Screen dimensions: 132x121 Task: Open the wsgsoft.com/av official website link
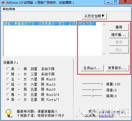coord(112,112)
